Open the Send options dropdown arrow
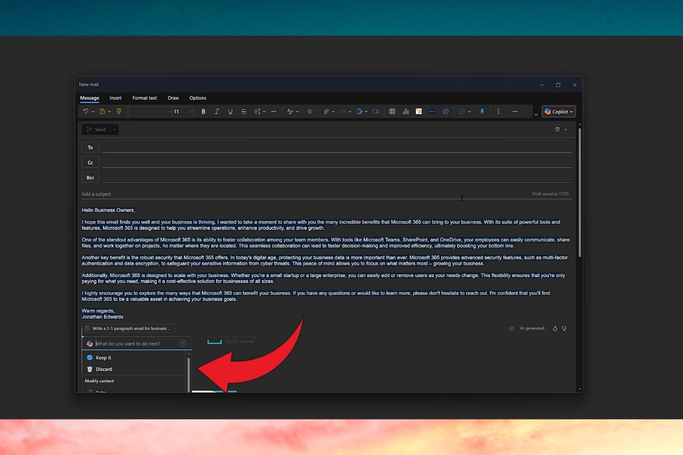The image size is (683, 455). tap(114, 130)
